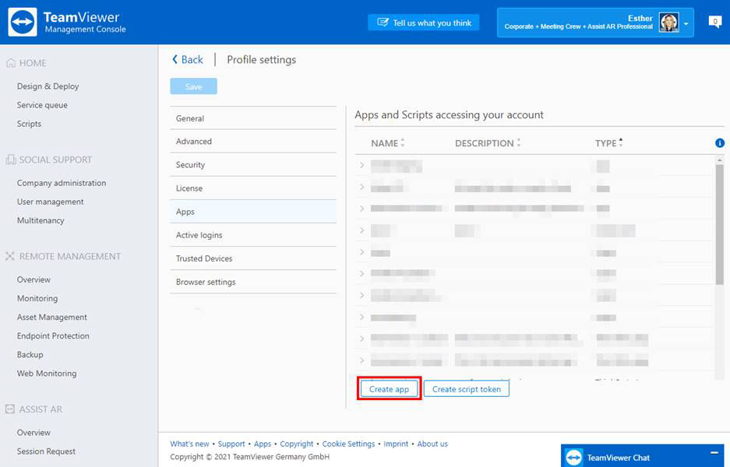This screenshot has width=730, height=467.
Task: Open the account dropdown arrow next to avatar
Action: (686, 23)
